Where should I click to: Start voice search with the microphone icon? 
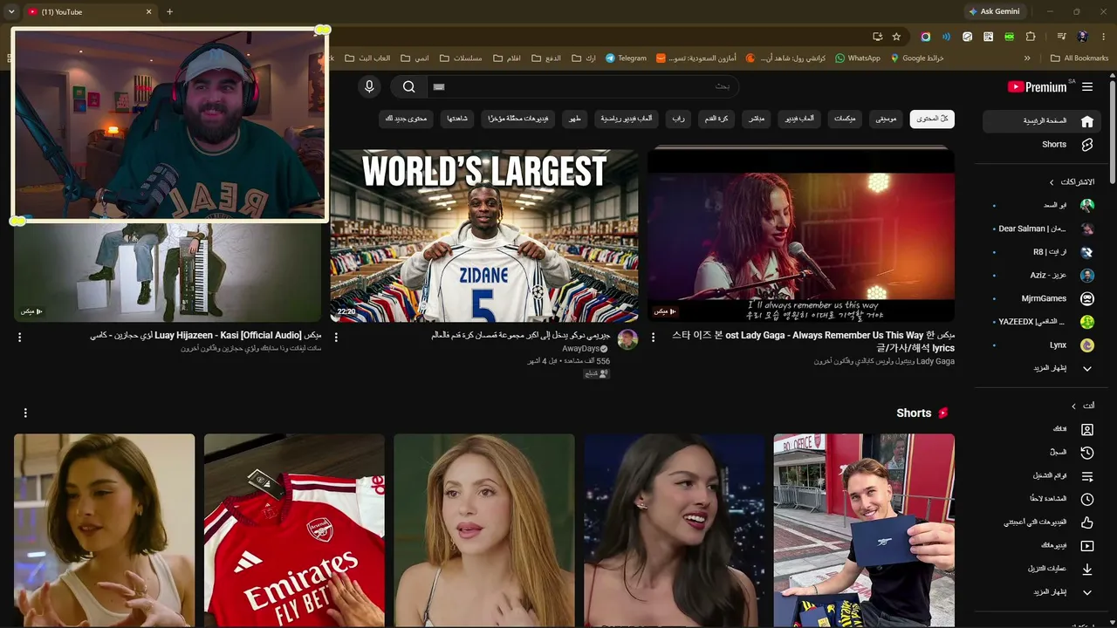click(x=369, y=86)
